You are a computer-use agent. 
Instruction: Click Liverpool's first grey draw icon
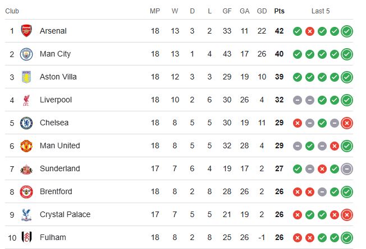pyautogui.click(x=297, y=100)
